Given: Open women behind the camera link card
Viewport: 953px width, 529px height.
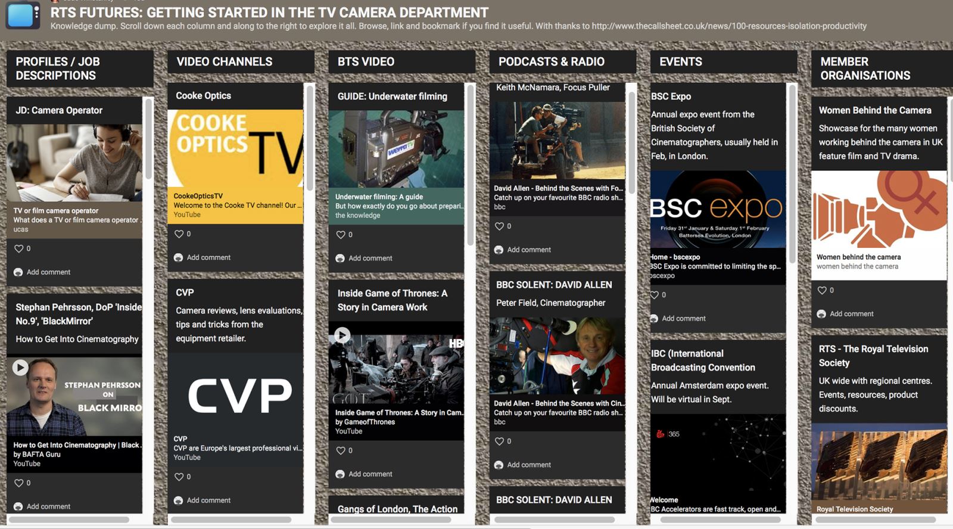Looking at the screenshot, I should click(879, 262).
